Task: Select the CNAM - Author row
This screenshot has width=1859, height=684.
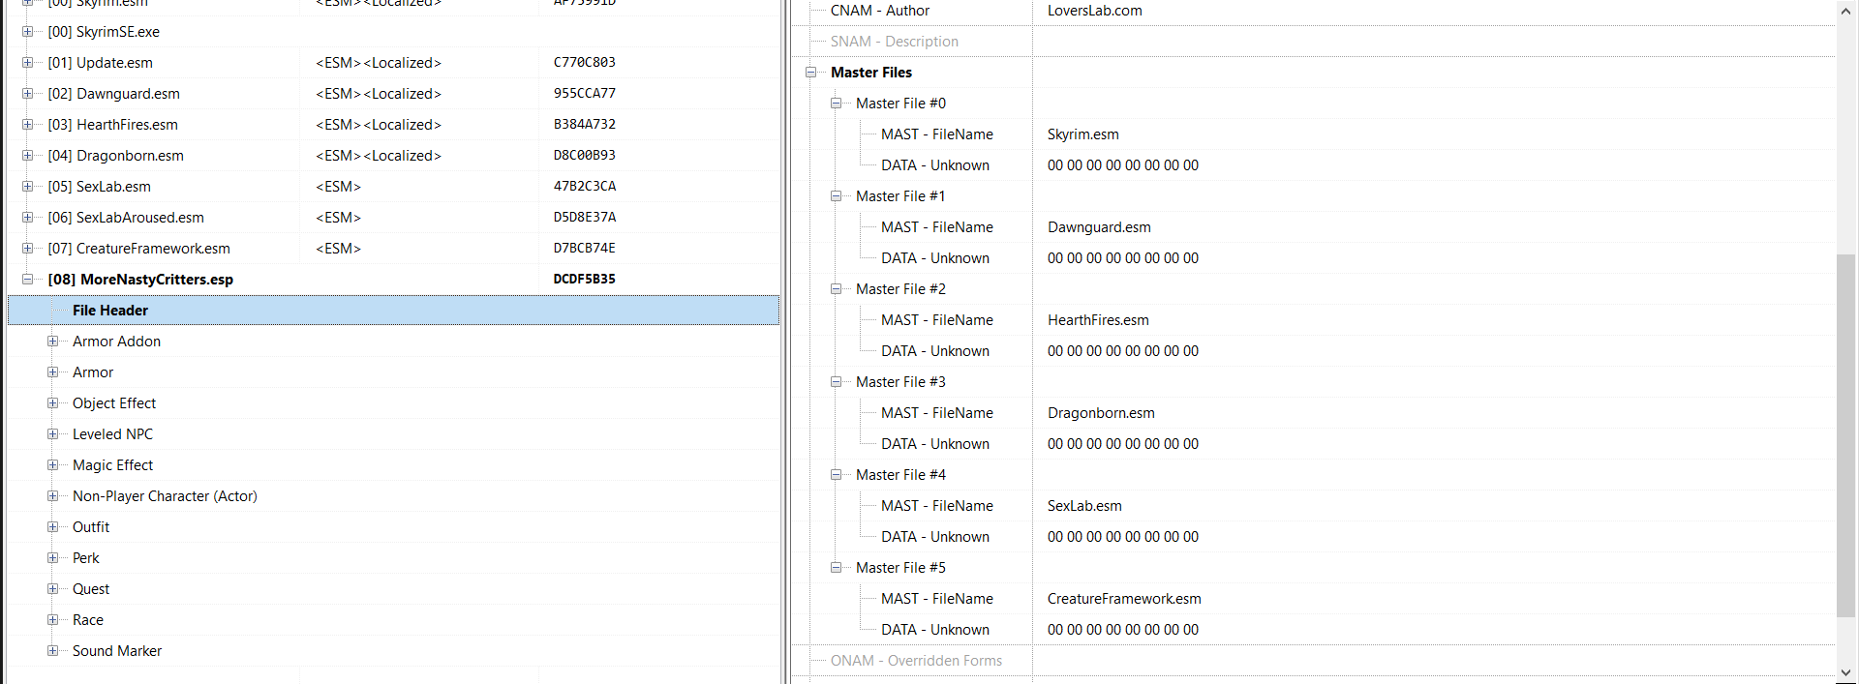Action: [x=1313, y=11]
